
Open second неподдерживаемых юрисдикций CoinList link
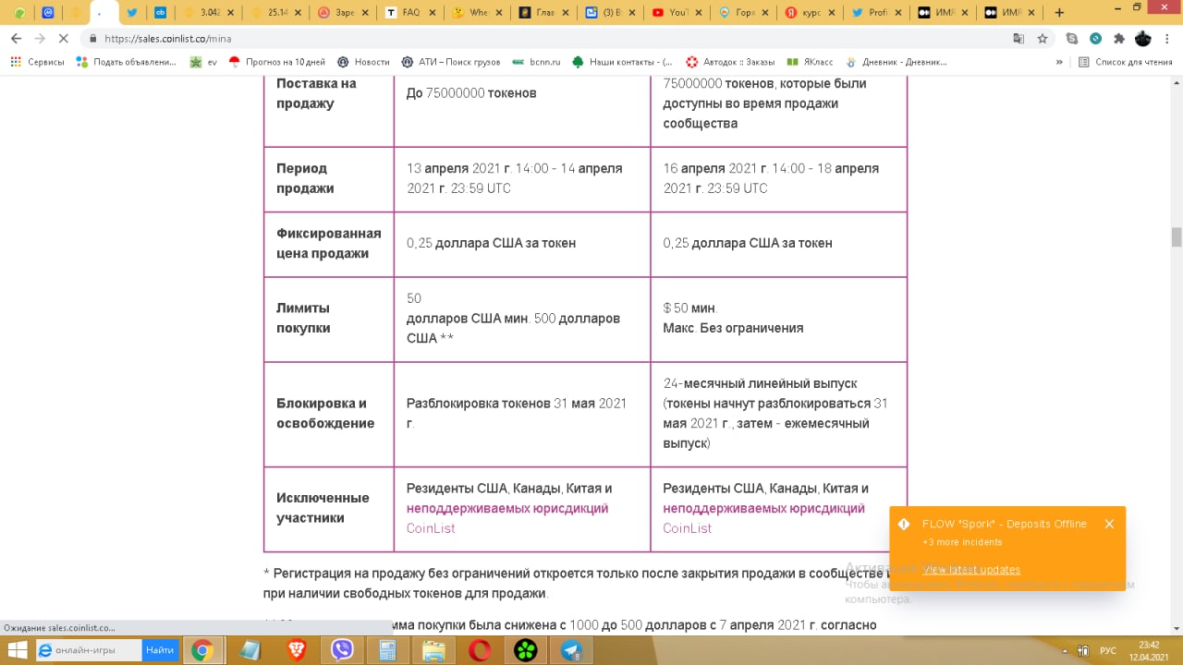click(x=763, y=518)
